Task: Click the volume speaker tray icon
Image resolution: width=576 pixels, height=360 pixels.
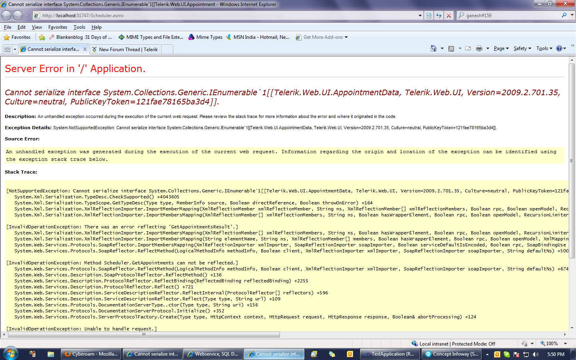Action: click(535, 354)
